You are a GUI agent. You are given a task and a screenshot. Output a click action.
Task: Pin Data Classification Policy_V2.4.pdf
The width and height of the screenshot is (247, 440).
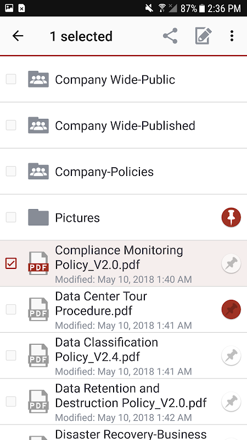[231, 355]
